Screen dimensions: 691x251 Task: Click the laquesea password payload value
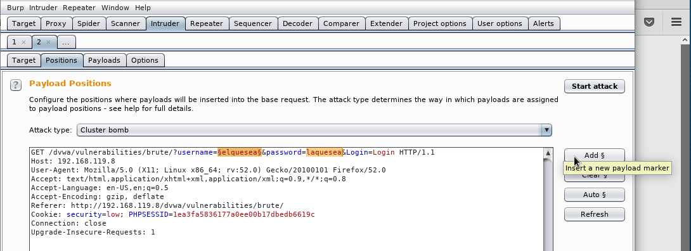(325, 152)
